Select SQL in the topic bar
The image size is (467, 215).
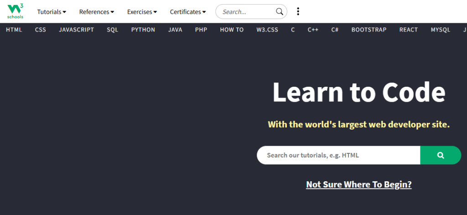113,30
